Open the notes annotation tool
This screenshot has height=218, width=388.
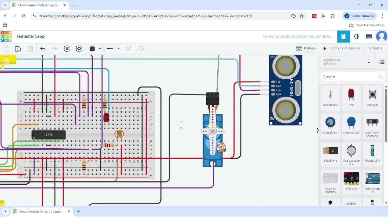(x=67, y=49)
